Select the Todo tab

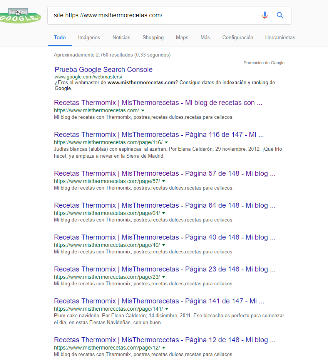[x=60, y=38]
